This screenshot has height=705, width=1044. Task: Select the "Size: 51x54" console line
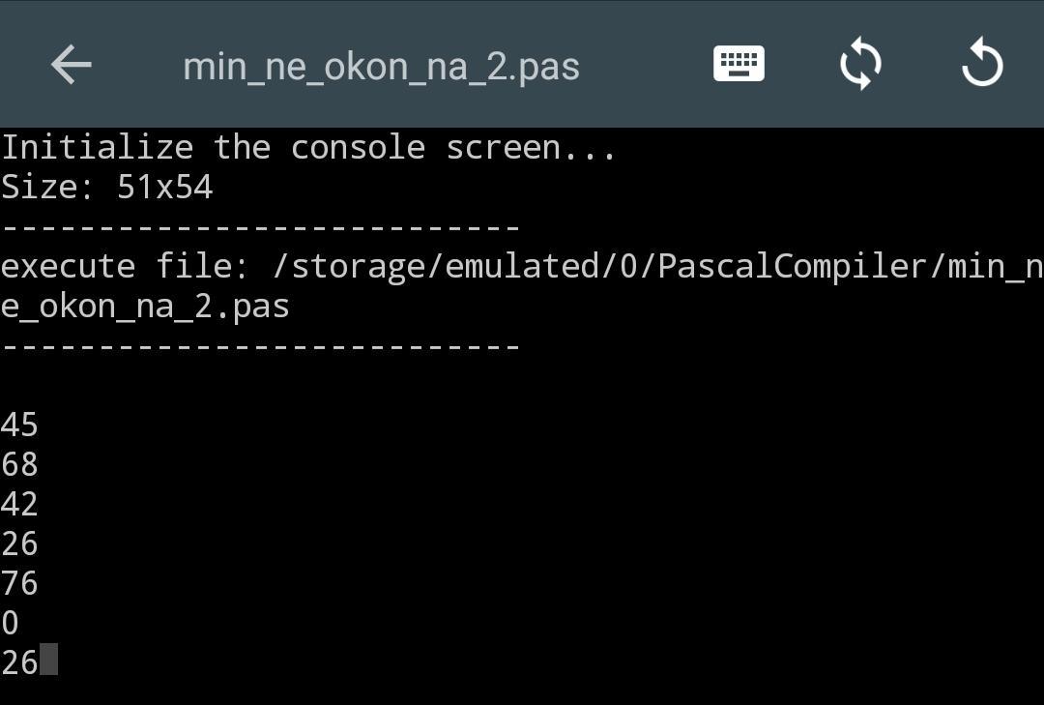[x=106, y=188]
